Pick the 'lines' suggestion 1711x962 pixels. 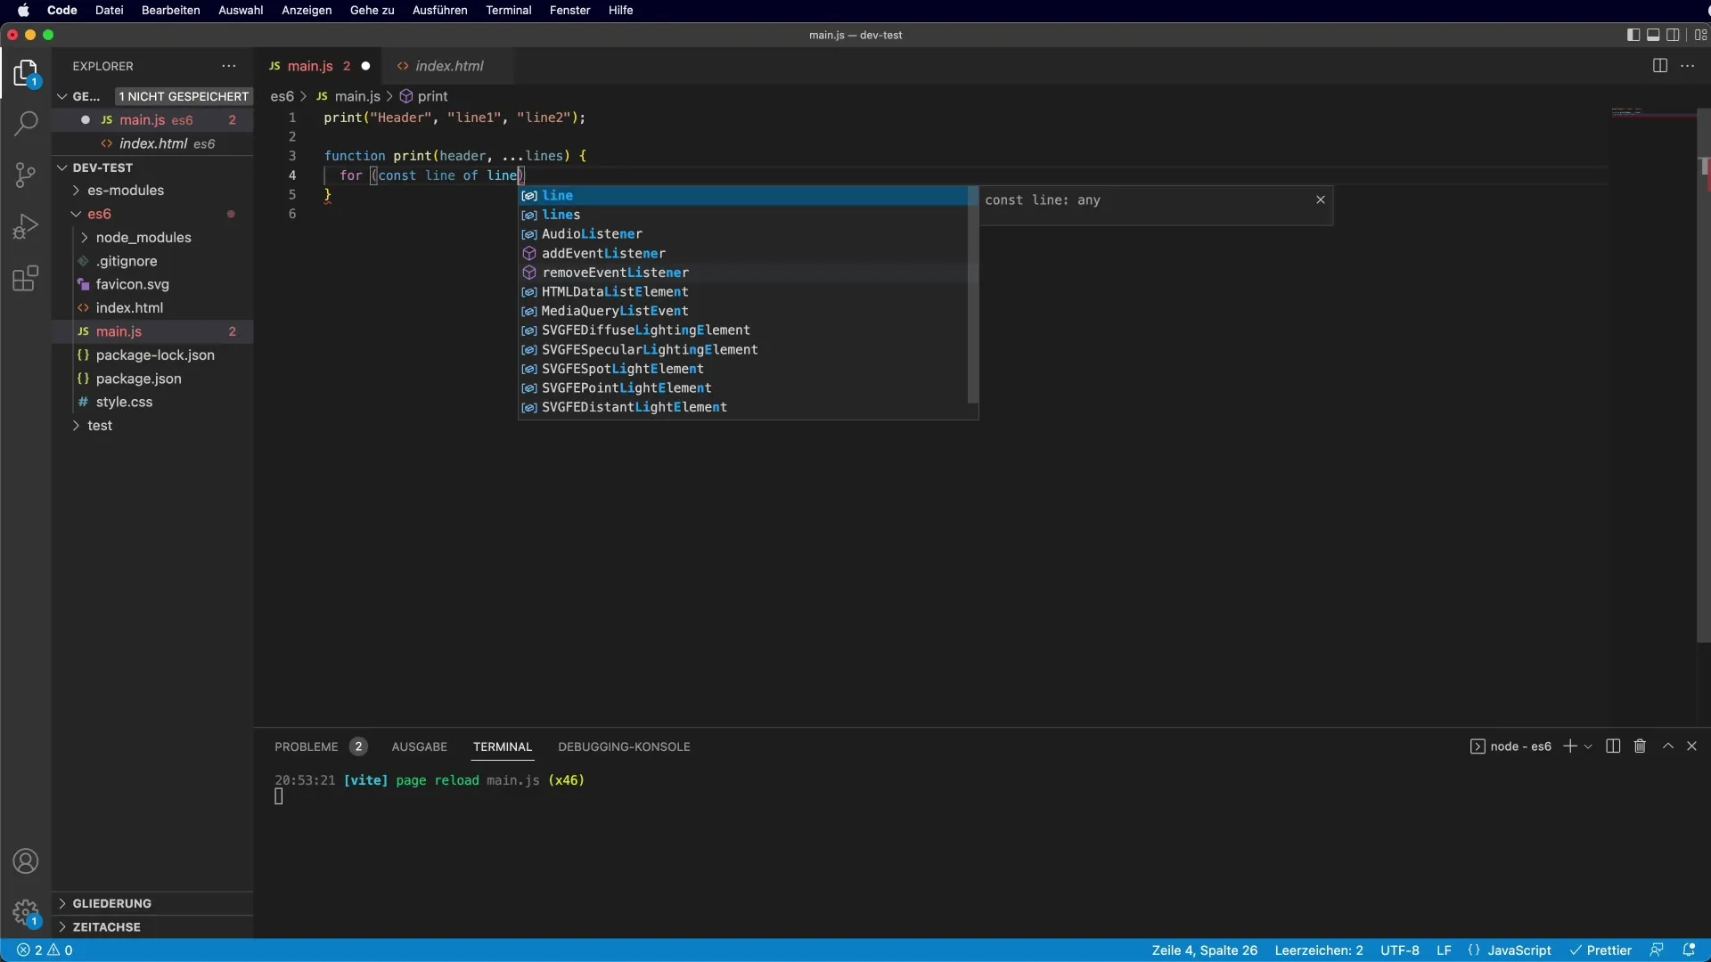[744, 215]
